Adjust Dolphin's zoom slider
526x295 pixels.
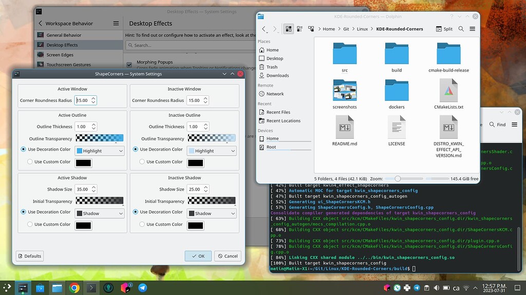pos(397,179)
